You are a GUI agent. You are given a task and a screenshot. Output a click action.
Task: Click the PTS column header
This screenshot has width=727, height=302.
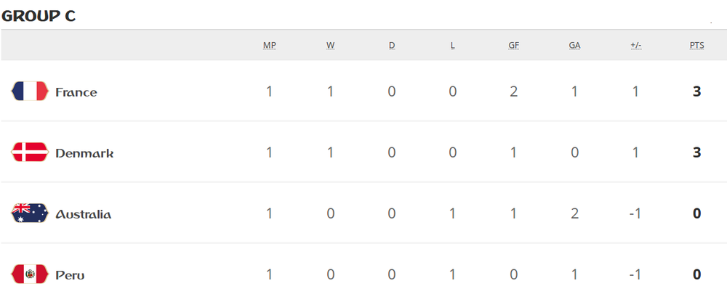click(696, 46)
